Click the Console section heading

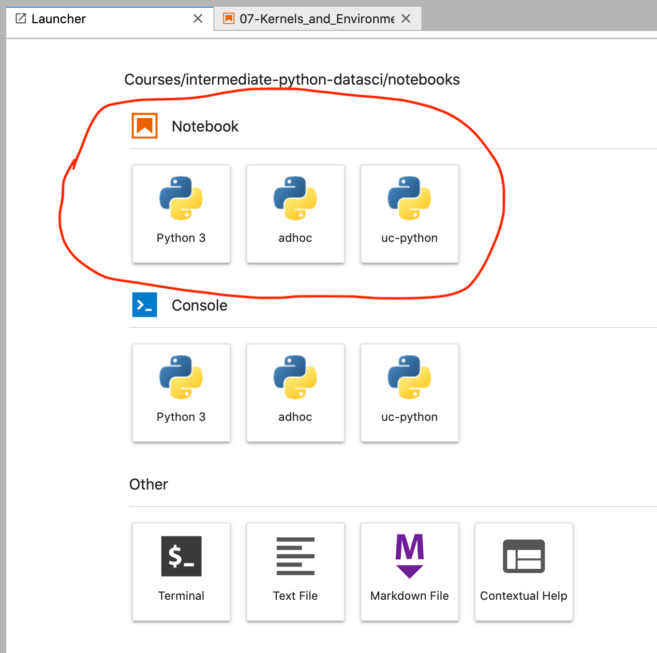[x=199, y=305]
